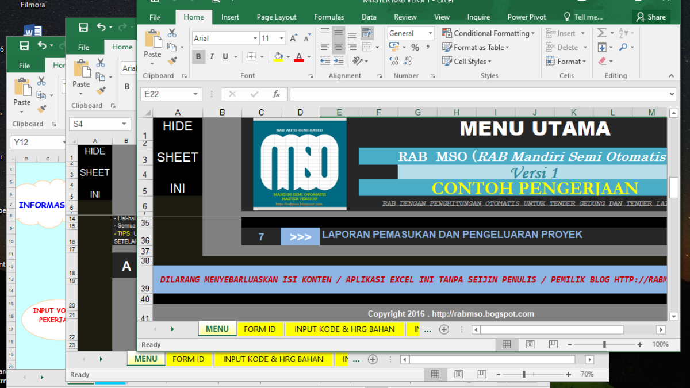Apply Percent Style number format
This screenshot has height=388, width=690.
click(x=415, y=48)
